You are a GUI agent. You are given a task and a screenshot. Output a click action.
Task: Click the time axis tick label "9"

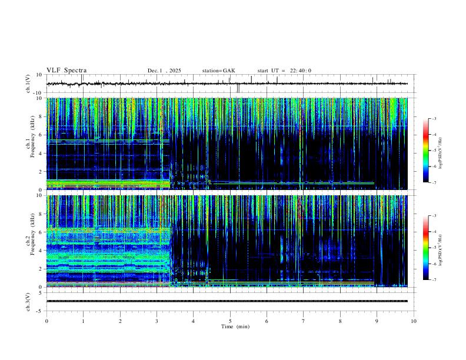pos(377,321)
